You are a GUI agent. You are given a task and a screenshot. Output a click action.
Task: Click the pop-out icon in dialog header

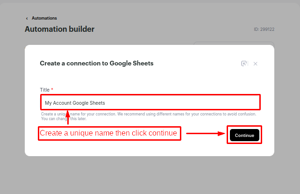(x=244, y=64)
